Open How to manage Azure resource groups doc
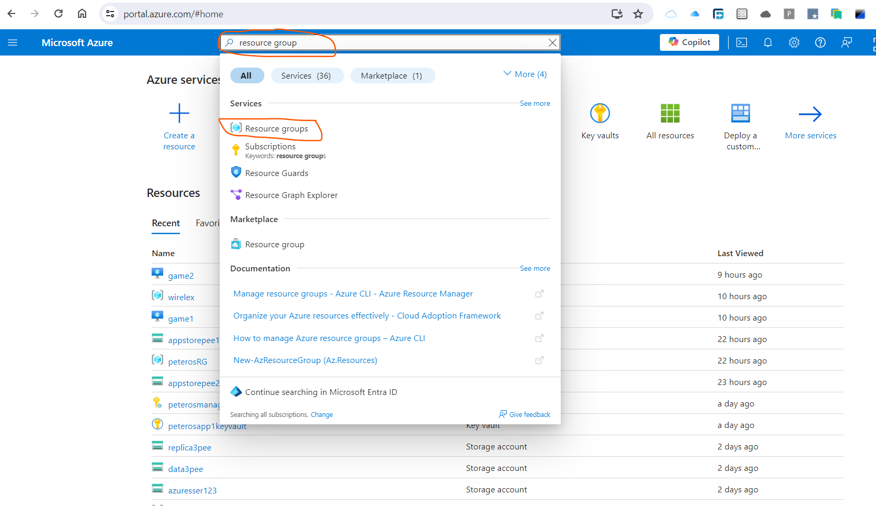876x506 pixels. pyautogui.click(x=329, y=338)
